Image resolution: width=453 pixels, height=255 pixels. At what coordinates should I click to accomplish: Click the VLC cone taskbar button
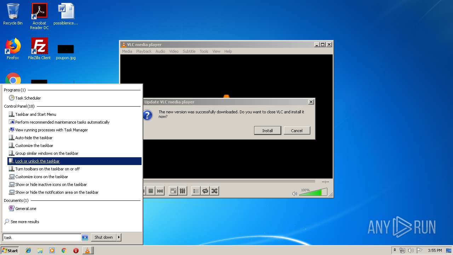[x=87, y=250]
